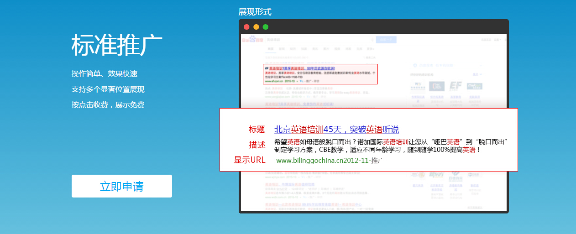Open the red-boxed ad result title link

(x=301, y=68)
